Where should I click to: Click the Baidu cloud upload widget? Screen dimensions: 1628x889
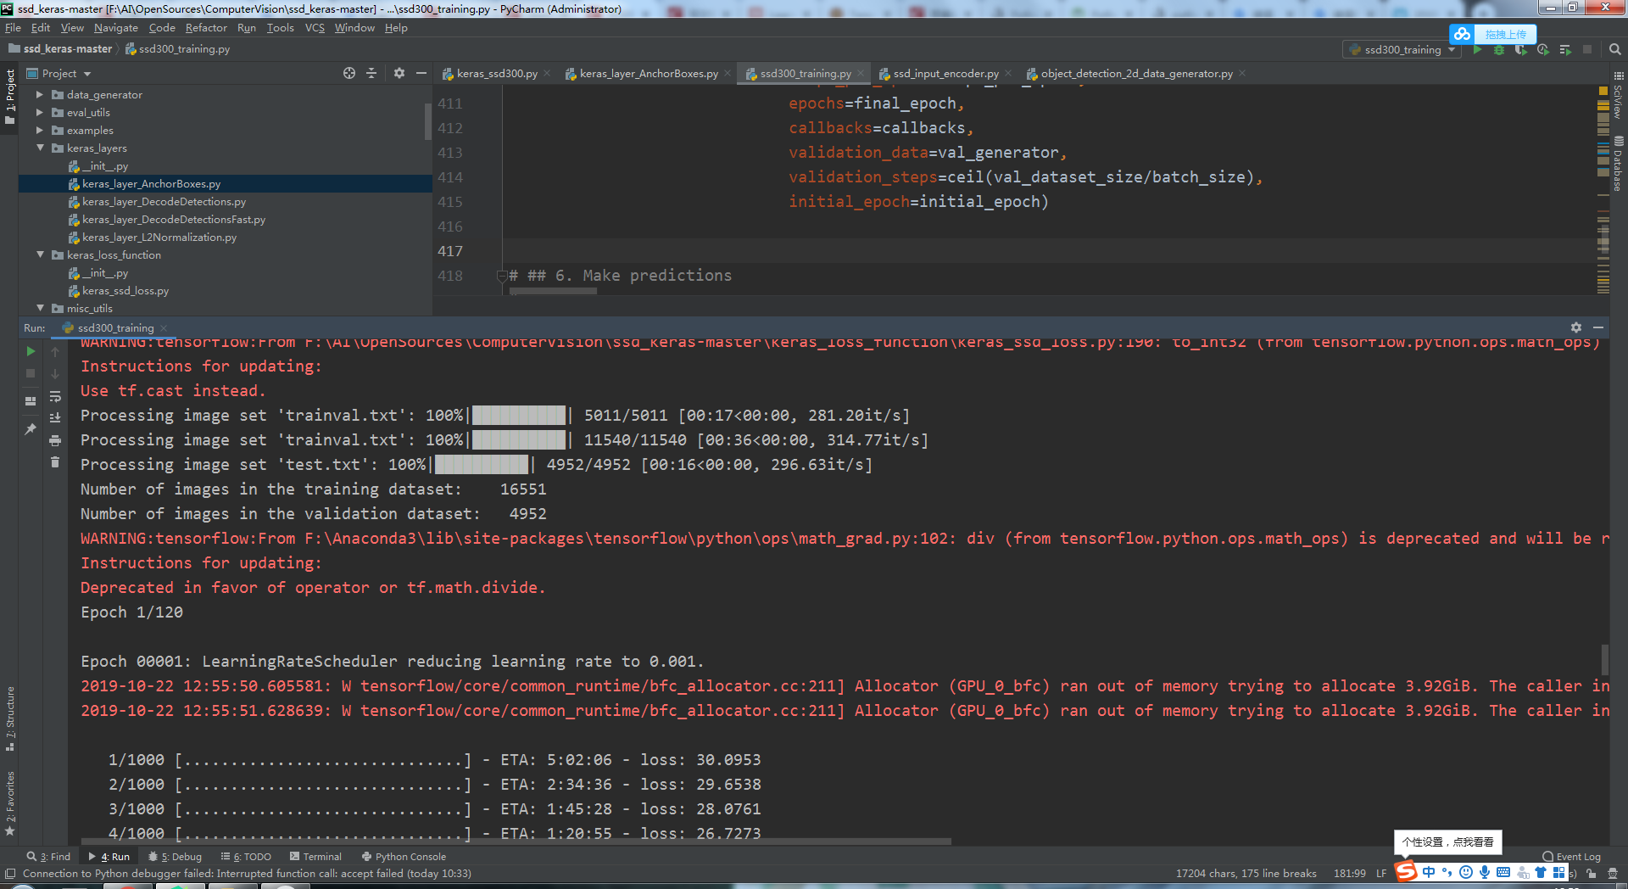tap(1493, 34)
